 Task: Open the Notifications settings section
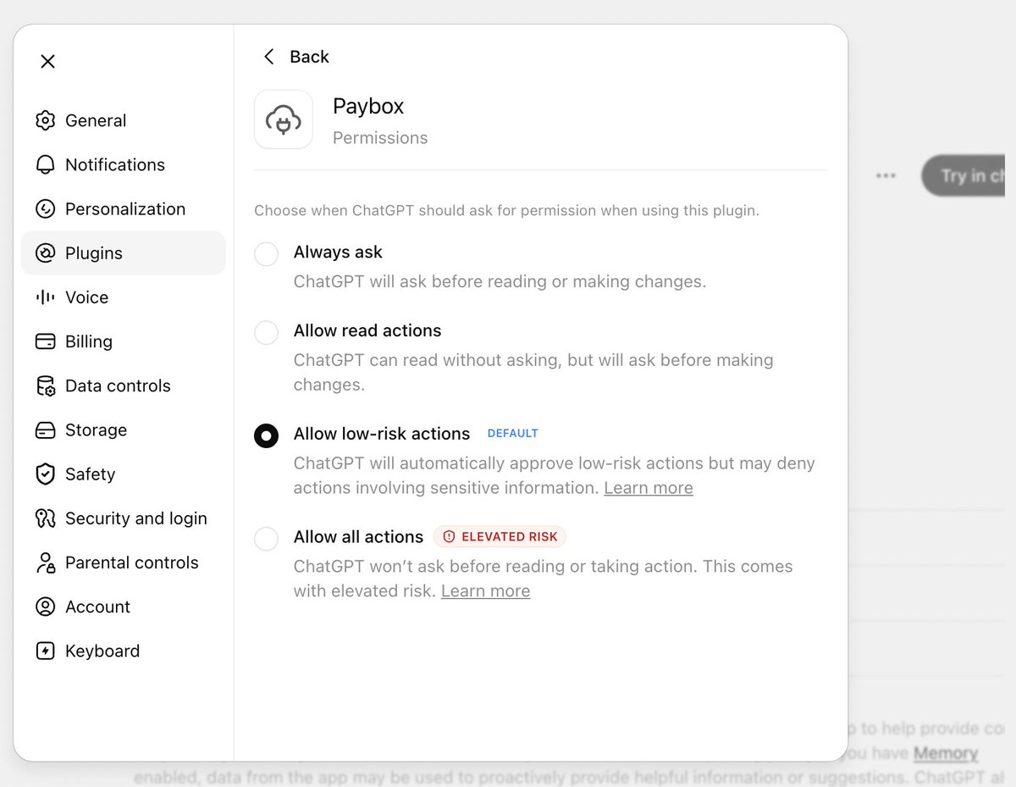[x=123, y=164]
